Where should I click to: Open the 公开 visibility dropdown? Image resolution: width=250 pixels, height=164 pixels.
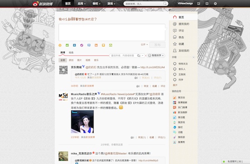(x=144, y=45)
